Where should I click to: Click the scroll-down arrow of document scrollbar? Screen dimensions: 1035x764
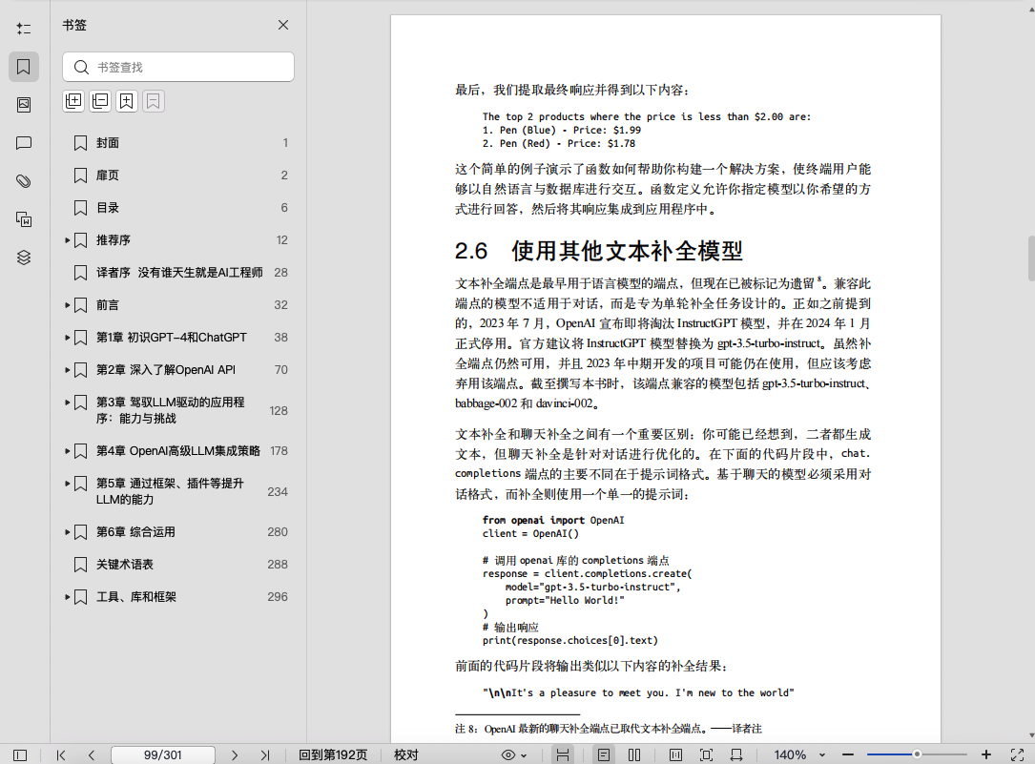(x=1031, y=735)
